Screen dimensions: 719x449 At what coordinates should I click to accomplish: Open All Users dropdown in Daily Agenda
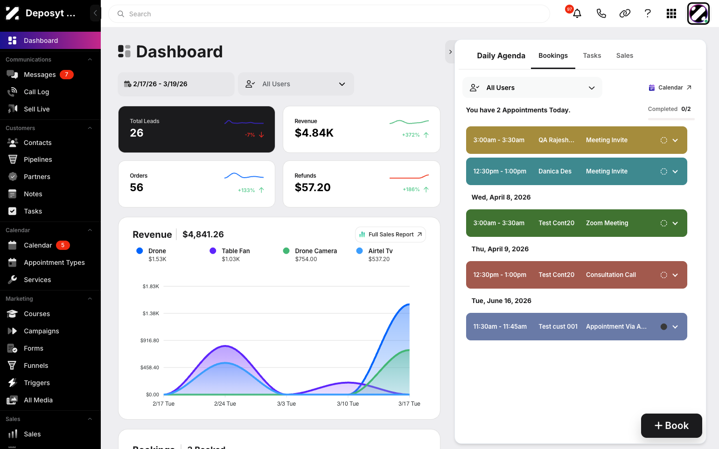[x=532, y=88]
